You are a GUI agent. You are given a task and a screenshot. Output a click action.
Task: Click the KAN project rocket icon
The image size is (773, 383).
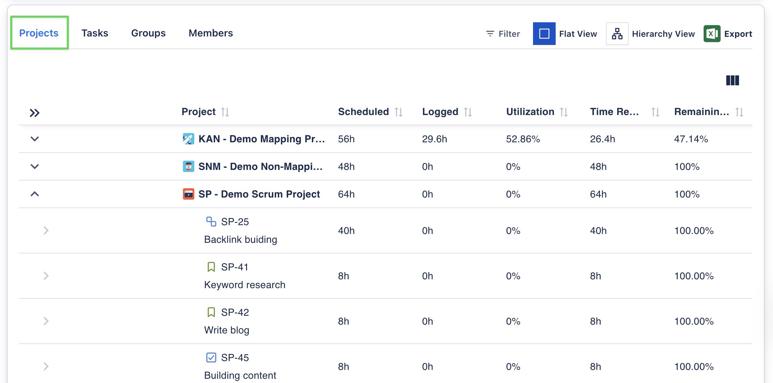(x=188, y=139)
